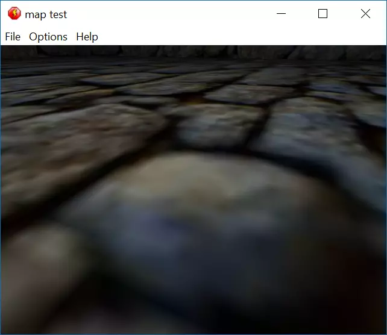Open the Options menu
387x335 pixels.
coord(48,37)
